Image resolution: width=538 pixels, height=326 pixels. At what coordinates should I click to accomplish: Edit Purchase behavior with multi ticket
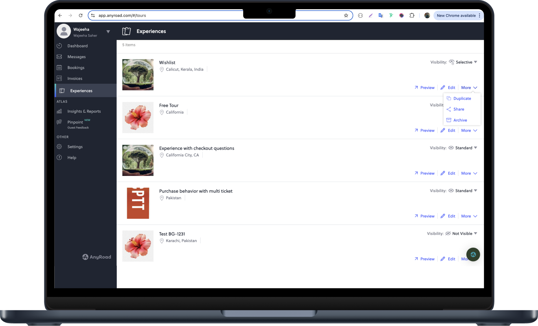pos(448,216)
